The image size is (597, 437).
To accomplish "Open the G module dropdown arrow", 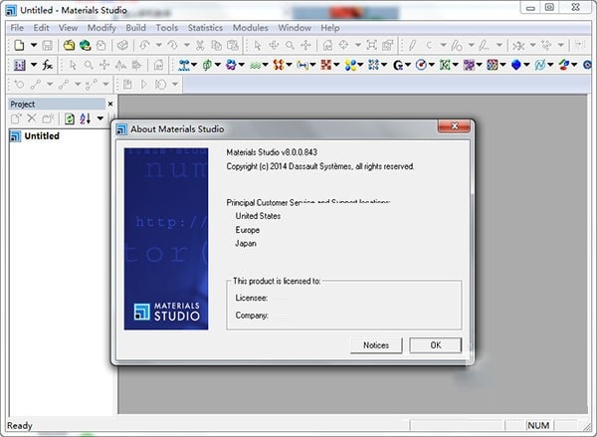I will [x=408, y=65].
